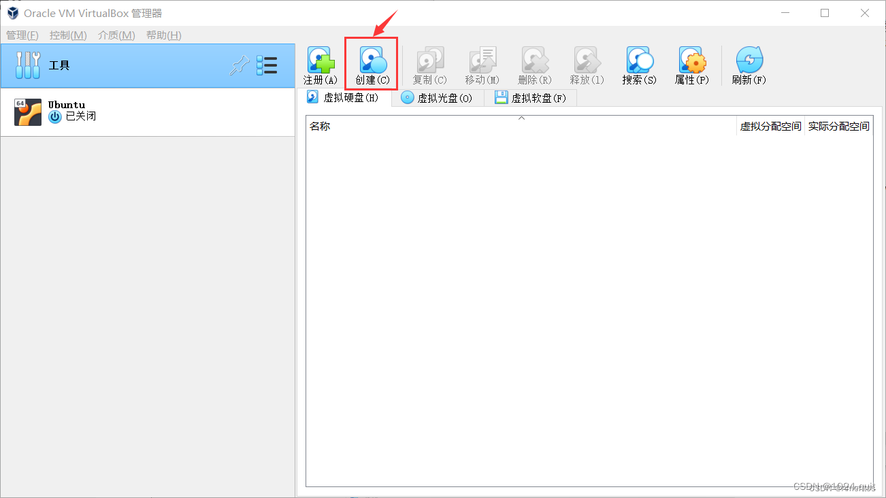Switch to the 虚拟软盘(F) tab
This screenshot has width=886, height=498.
[x=530, y=98]
